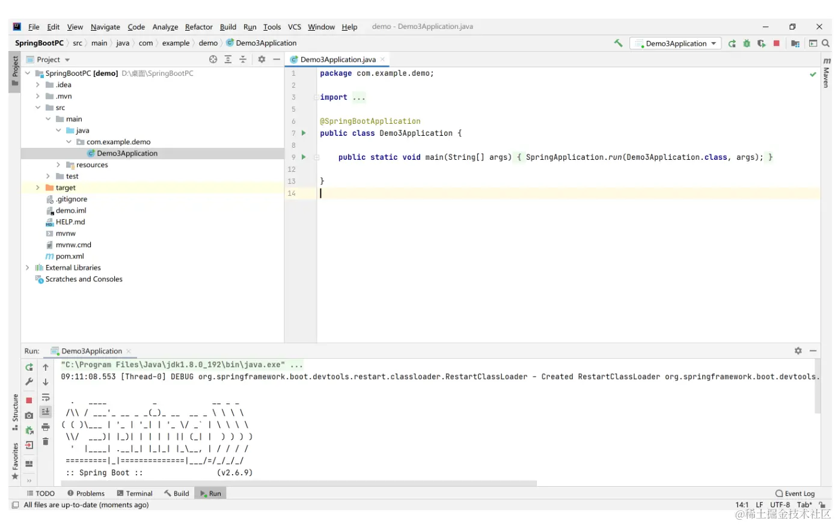Open Project panel gear options
835x524 pixels.
[x=262, y=59]
